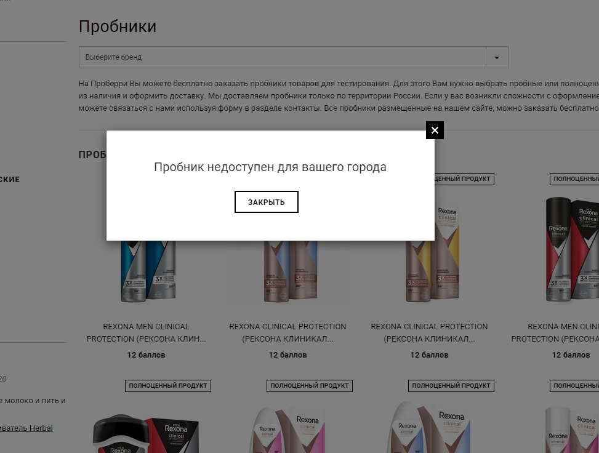Click 'Пробник недоступен для вашего города' message
This screenshot has width=599, height=453.
tap(270, 167)
